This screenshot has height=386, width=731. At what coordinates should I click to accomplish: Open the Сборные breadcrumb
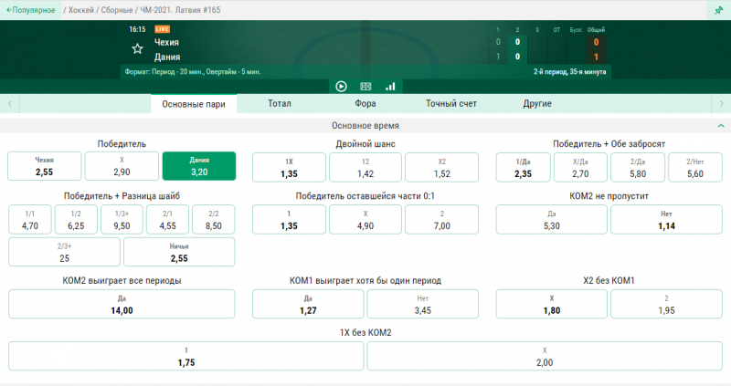(x=117, y=10)
